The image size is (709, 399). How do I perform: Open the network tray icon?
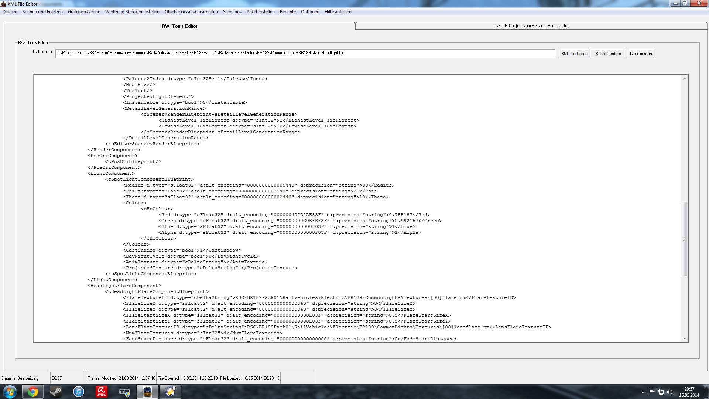[x=661, y=392]
